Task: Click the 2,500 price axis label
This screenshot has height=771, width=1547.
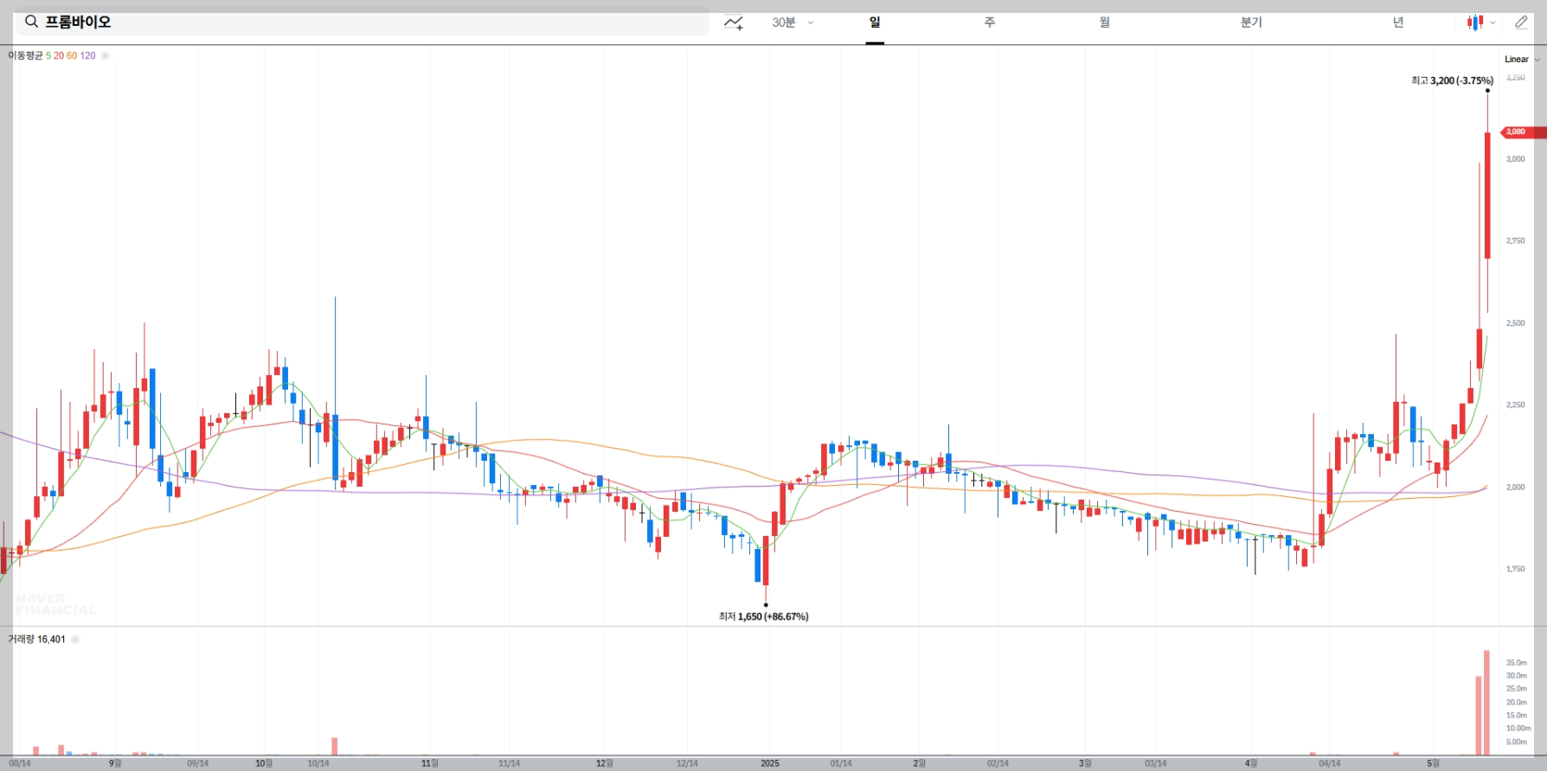Action: pyautogui.click(x=1515, y=323)
